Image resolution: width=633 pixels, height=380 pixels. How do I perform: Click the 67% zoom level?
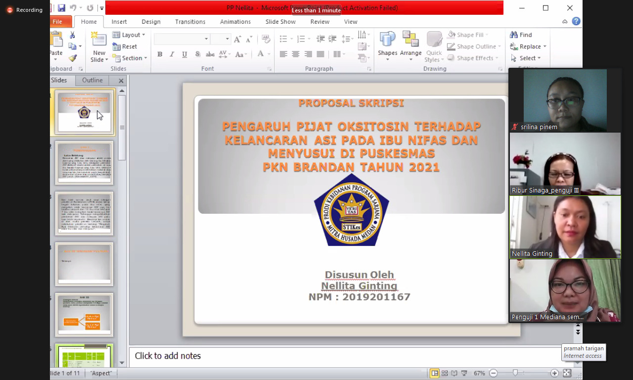[x=479, y=373]
